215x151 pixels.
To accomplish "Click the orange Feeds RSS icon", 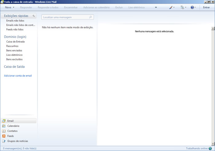I will click(4, 136).
